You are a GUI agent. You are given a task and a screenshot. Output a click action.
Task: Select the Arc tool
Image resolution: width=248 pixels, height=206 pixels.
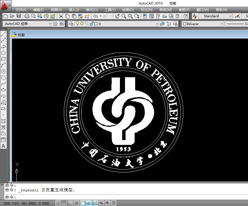[3, 65]
